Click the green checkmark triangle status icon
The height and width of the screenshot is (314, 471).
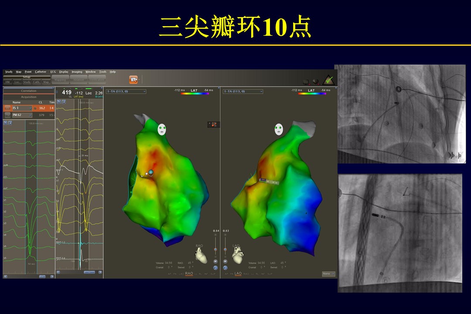(328, 80)
